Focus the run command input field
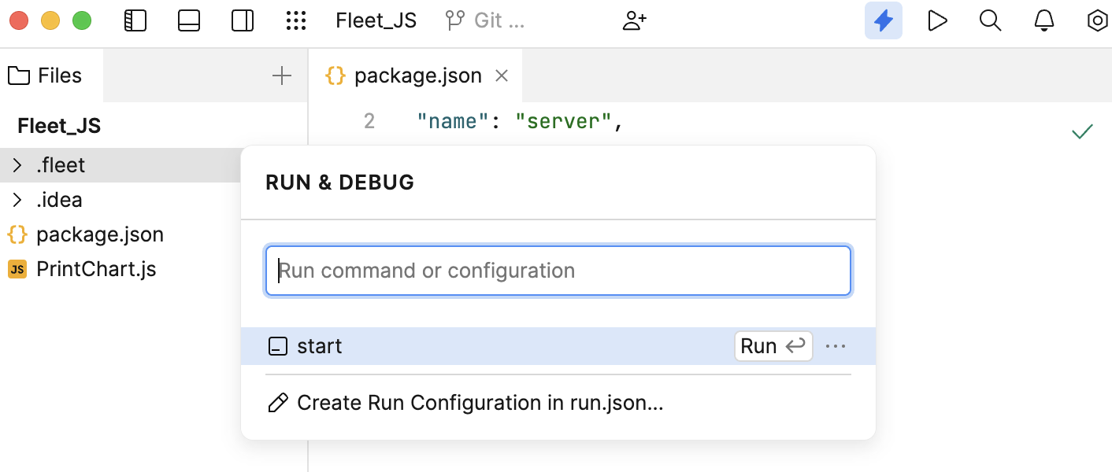The width and height of the screenshot is (1112, 472). click(558, 270)
